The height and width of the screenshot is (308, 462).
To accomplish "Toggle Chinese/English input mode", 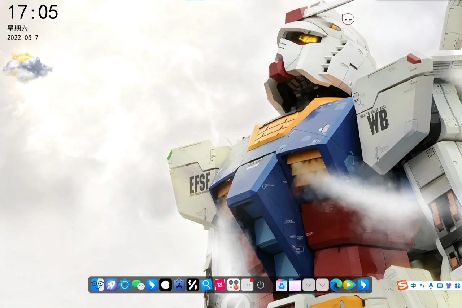I will 413,286.
